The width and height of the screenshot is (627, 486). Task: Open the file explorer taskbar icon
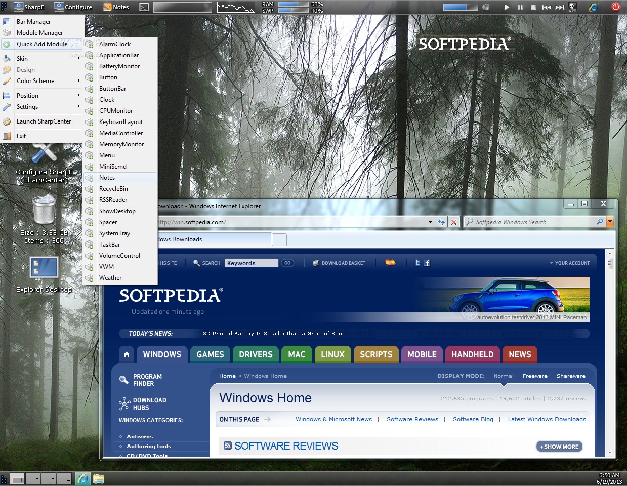(x=99, y=478)
